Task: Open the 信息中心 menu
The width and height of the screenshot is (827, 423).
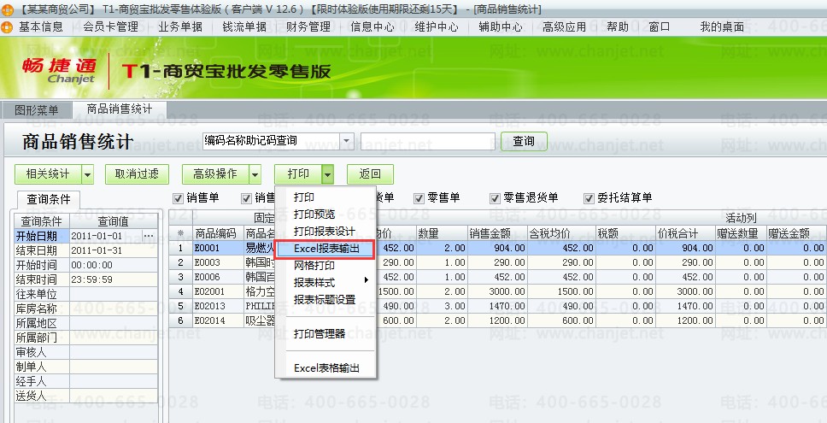Action: click(372, 26)
